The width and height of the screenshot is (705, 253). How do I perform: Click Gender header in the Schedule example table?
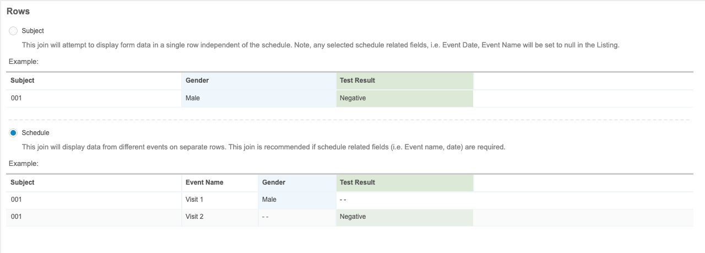pos(274,182)
